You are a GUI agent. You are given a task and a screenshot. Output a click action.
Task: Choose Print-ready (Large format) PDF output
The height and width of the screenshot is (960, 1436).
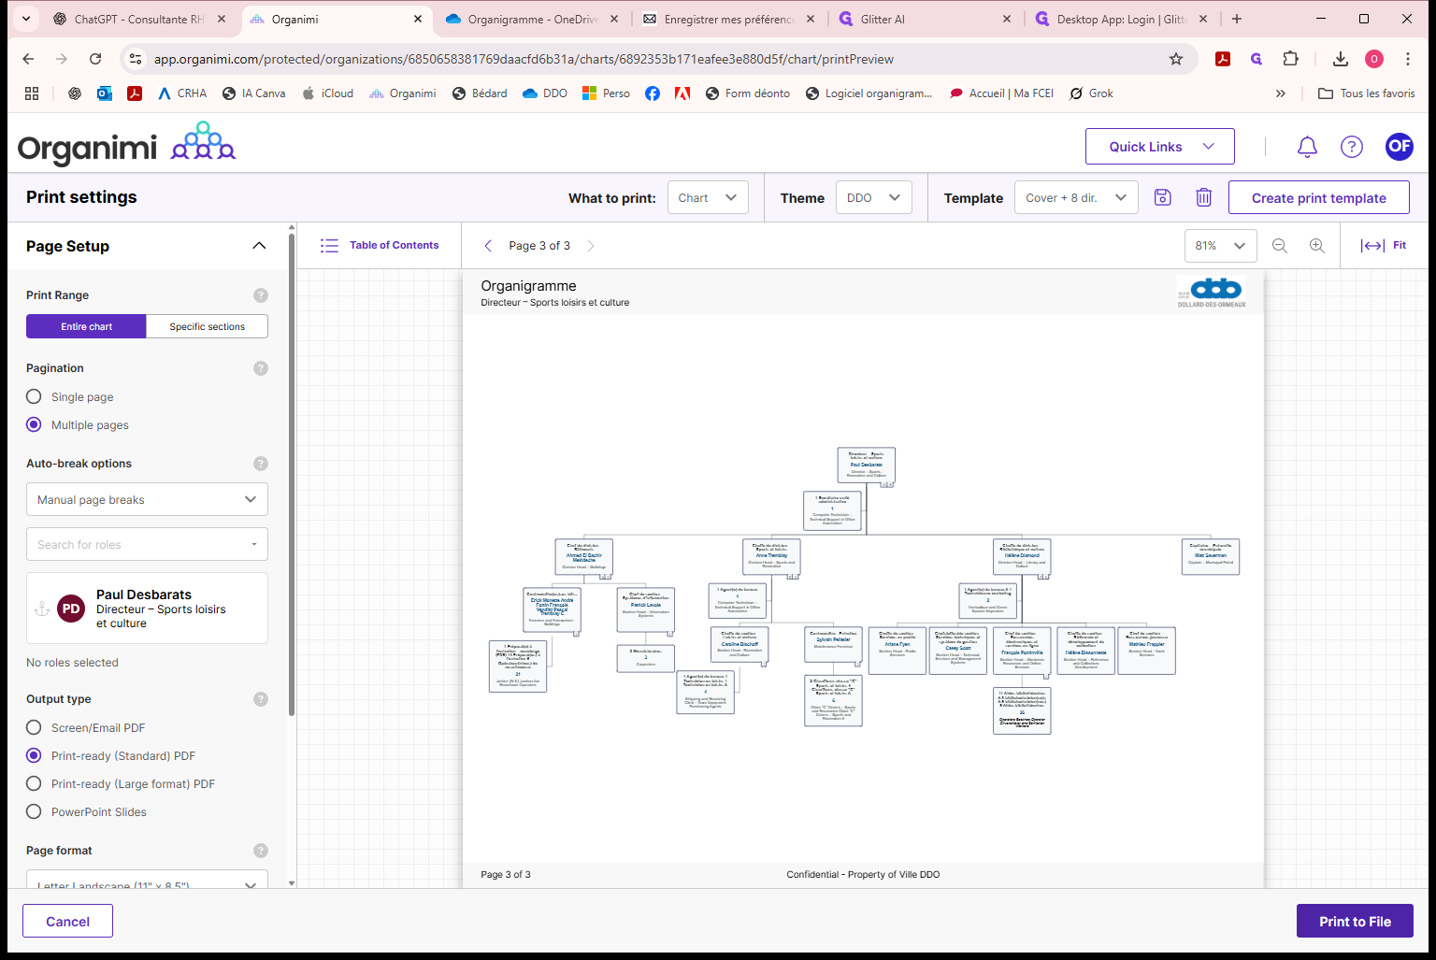pyautogui.click(x=34, y=783)
